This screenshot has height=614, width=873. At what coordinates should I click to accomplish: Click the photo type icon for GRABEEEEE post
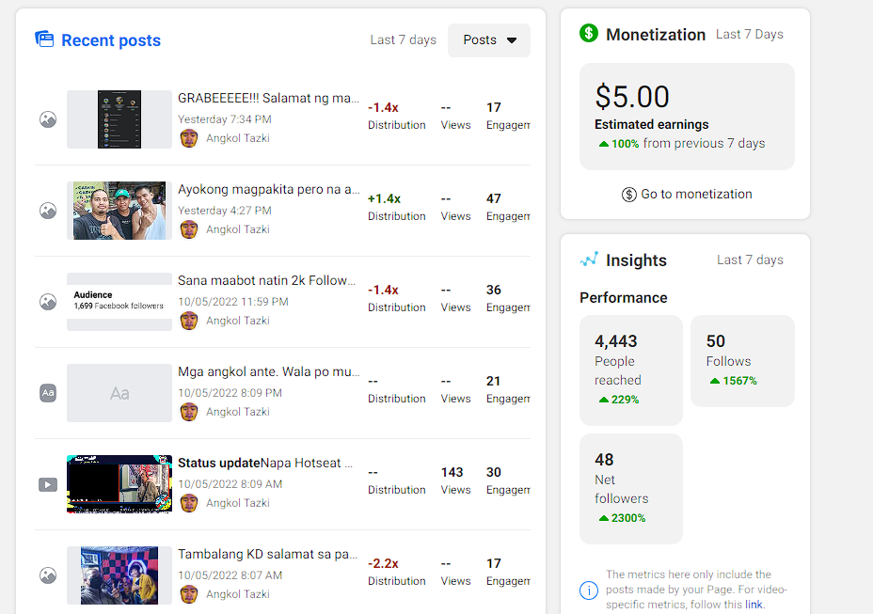coord(48,119)
